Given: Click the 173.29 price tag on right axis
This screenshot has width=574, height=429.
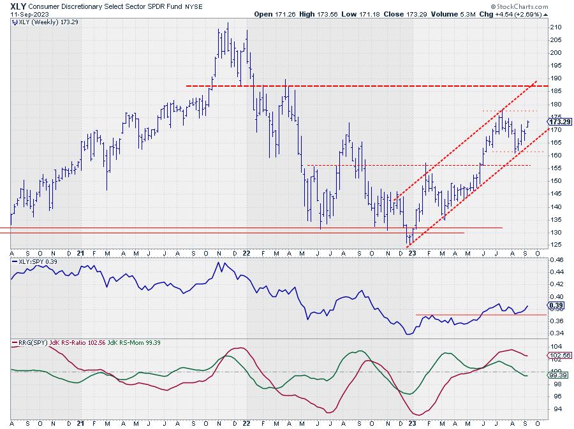Looking at the screenshot, I should coord(559,120).
